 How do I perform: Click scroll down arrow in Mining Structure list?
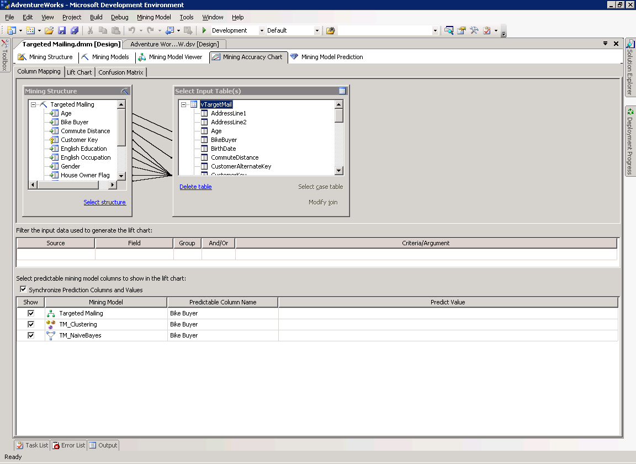[121, 176]
